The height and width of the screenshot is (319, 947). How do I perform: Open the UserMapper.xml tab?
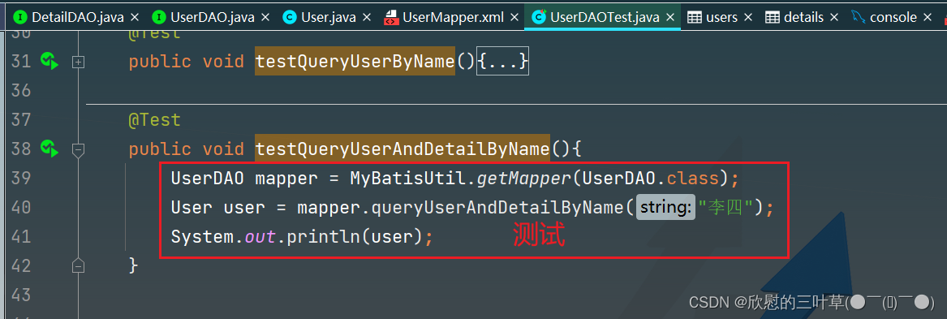[453, 18]
